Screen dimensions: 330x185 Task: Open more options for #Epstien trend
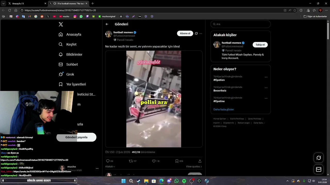coord(266,77)
